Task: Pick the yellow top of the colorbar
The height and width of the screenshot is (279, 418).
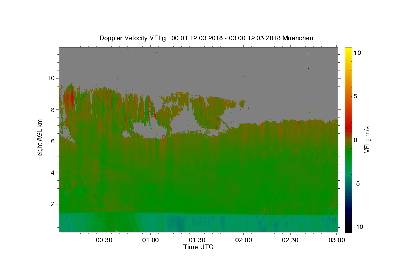Action: pyautogui.click(x=348, y=51)
